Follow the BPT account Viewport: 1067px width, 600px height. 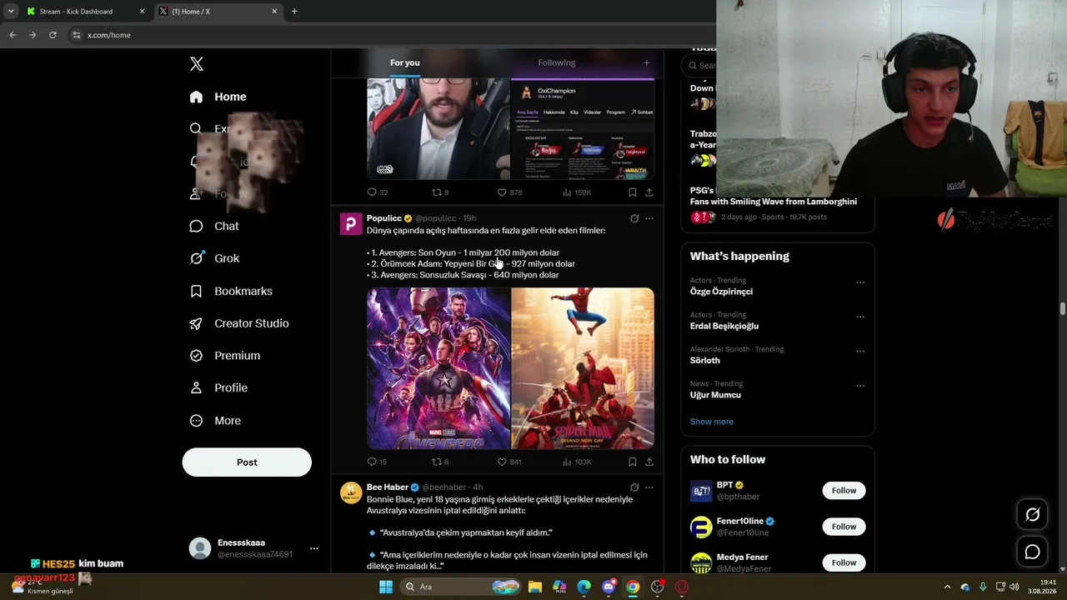coord(844,491)
